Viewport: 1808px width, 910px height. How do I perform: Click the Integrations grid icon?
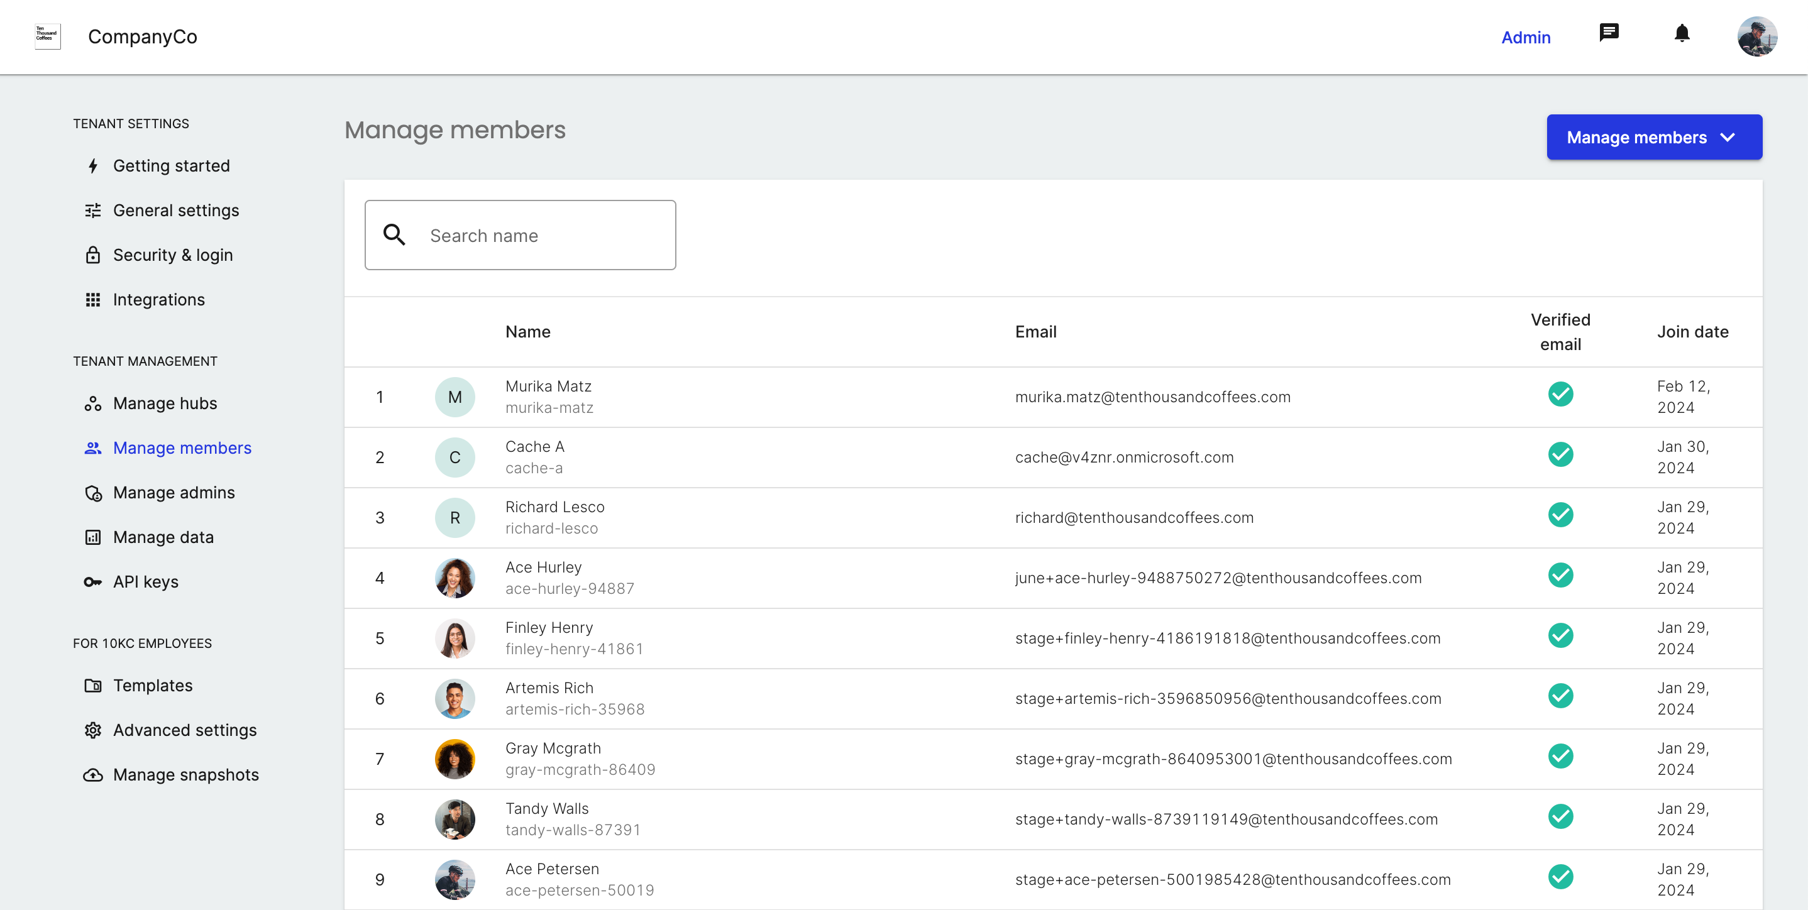pyautogui.click(x=92, y=300)
